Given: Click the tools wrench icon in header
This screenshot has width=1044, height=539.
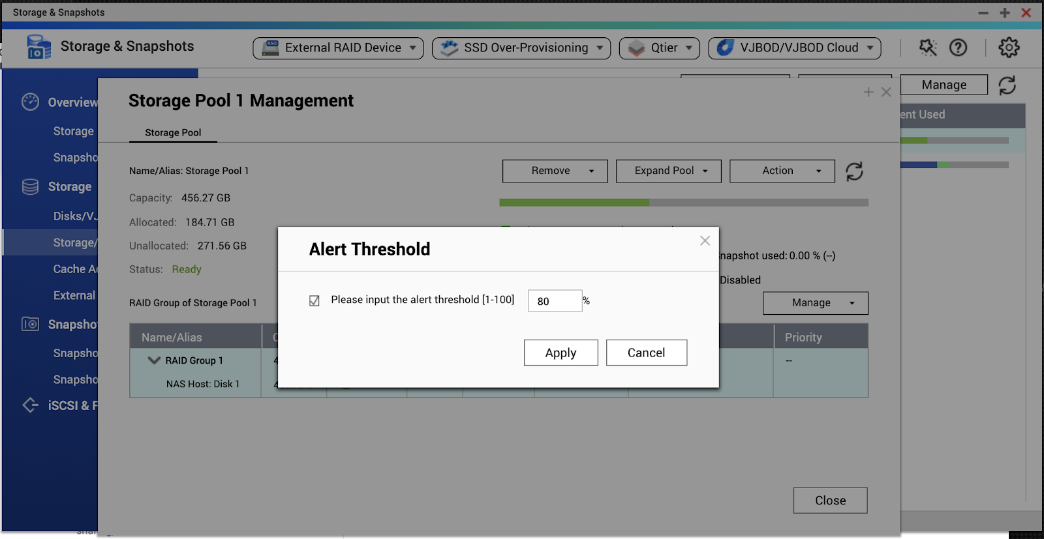Looking at the screenshot, I should pyautogui.click(x=927, y=48).
